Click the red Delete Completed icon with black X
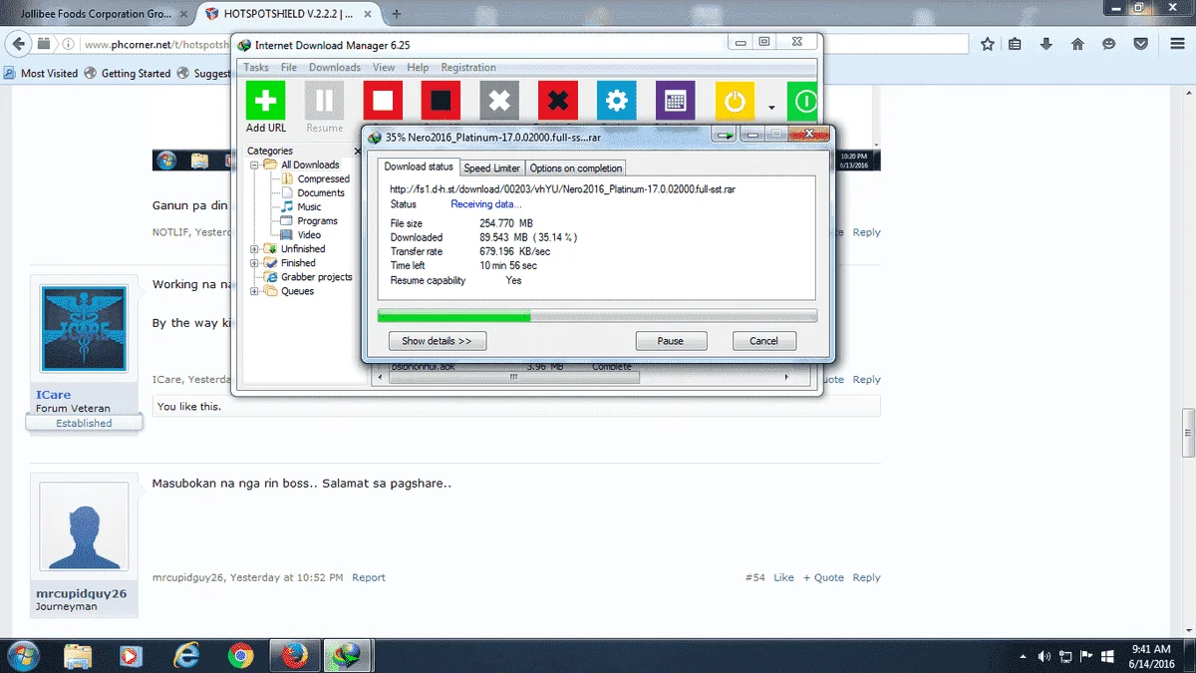 pos(558,101)
